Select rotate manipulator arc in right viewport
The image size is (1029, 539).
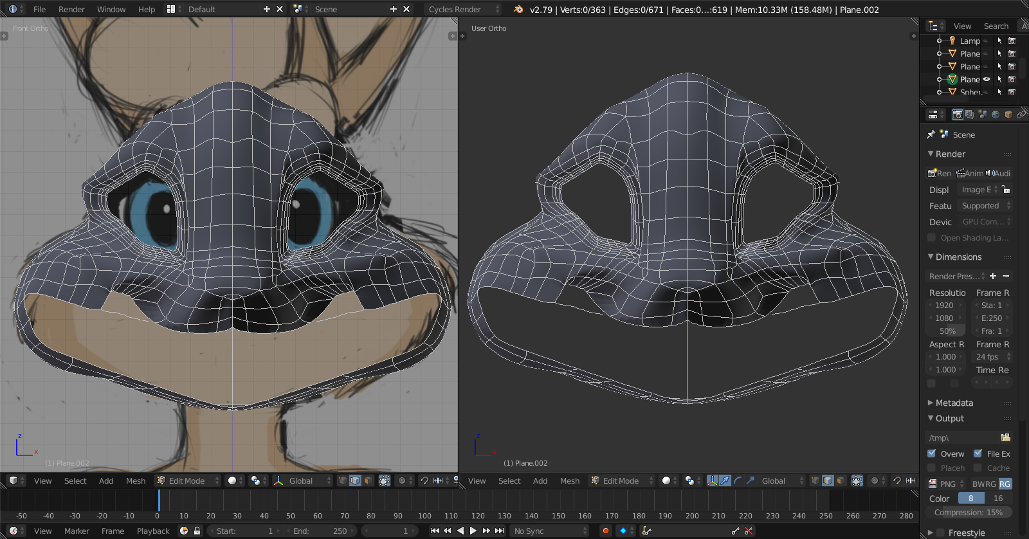738,480
